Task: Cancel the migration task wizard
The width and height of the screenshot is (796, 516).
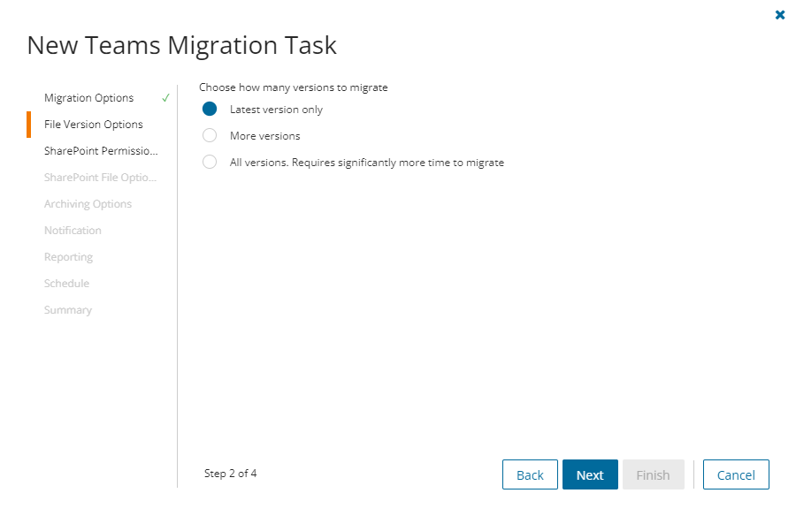Action: point(736,474)
